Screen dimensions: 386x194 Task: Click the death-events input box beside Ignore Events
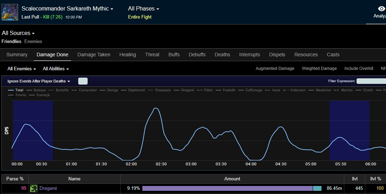pyautogui.click(x=83, y=81)
